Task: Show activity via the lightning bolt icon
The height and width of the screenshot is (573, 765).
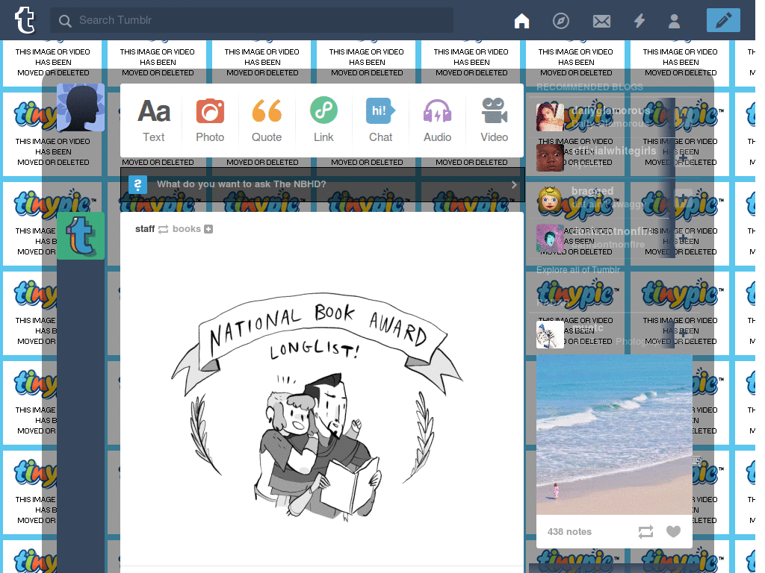Action: pos(639,20)
